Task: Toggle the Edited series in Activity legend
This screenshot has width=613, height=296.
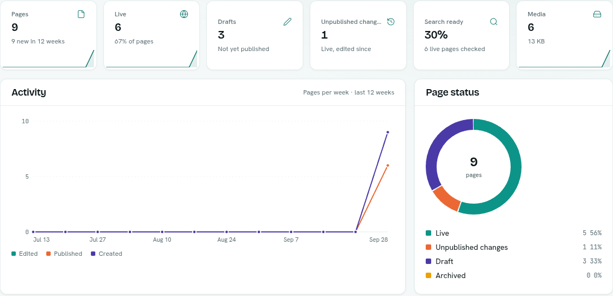Action: coord(24,254)
